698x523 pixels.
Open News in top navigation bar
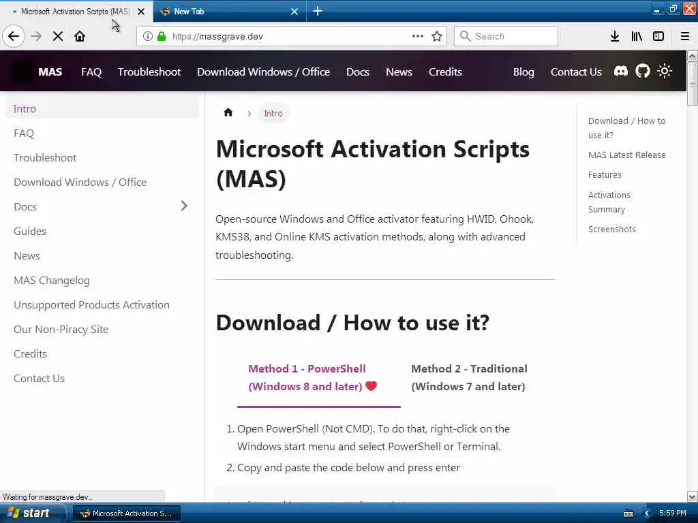pos(399,72)
